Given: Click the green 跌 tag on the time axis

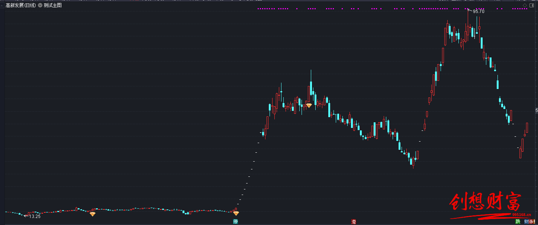Looking at the screenshot, I should pyautogui.click(x=518, y=222).
